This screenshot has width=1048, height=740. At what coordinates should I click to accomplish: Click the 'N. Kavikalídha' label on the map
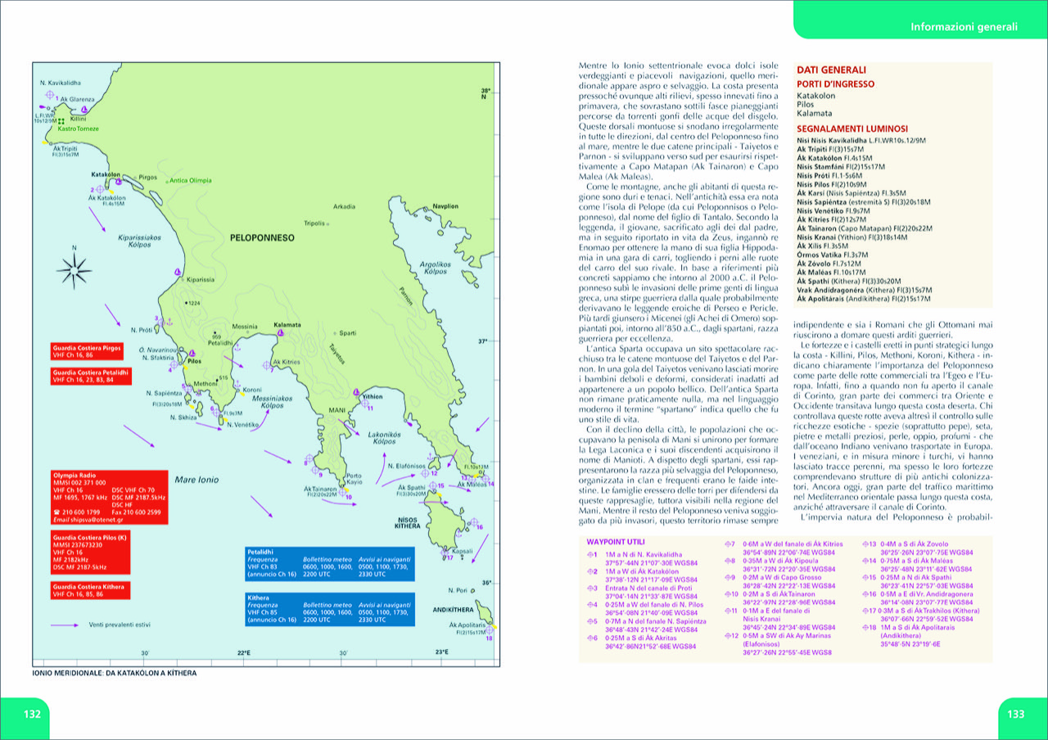tap(60, 83)
